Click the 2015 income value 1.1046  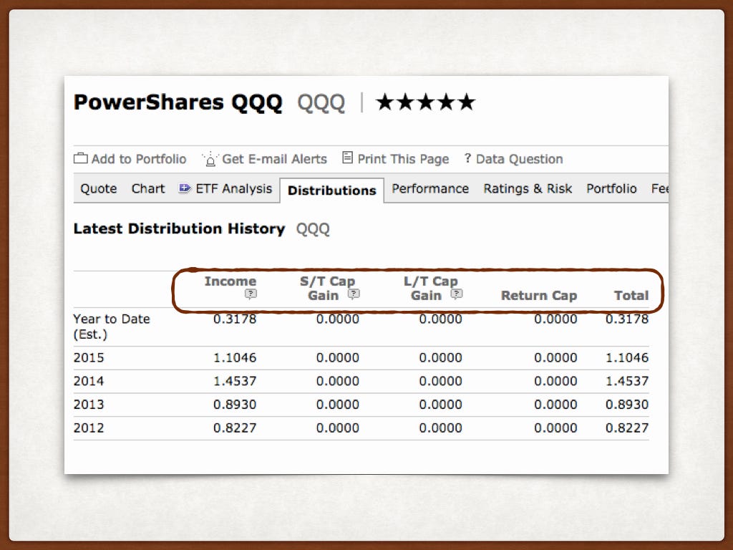tap(235, 358)
